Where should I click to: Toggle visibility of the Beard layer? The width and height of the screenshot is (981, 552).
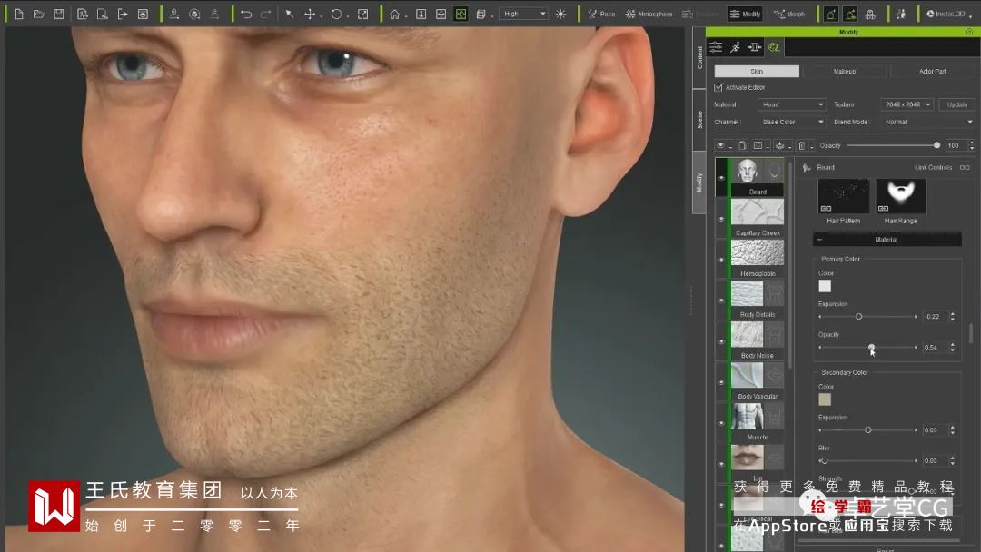721,178
